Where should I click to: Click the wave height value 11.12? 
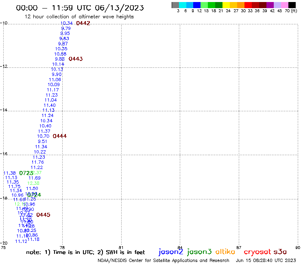pyautogui.click(x=21, y=242)
